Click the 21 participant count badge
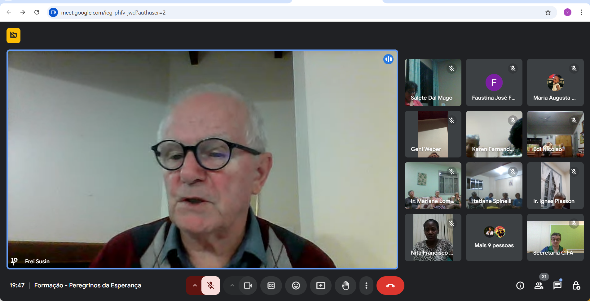Screen dimensions: 590x301 pyautogui.click(x=544, y=277)
